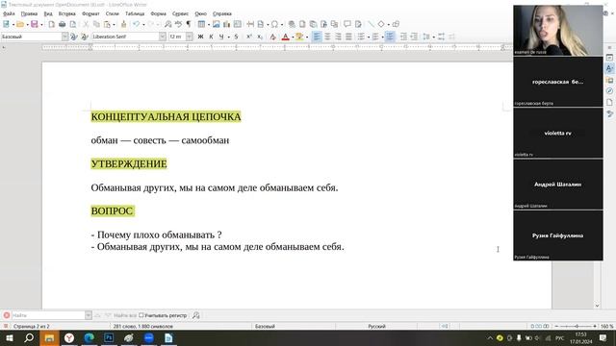
Task: Click the New document icon
Action: pyautogui.click(x=7, y=24)
